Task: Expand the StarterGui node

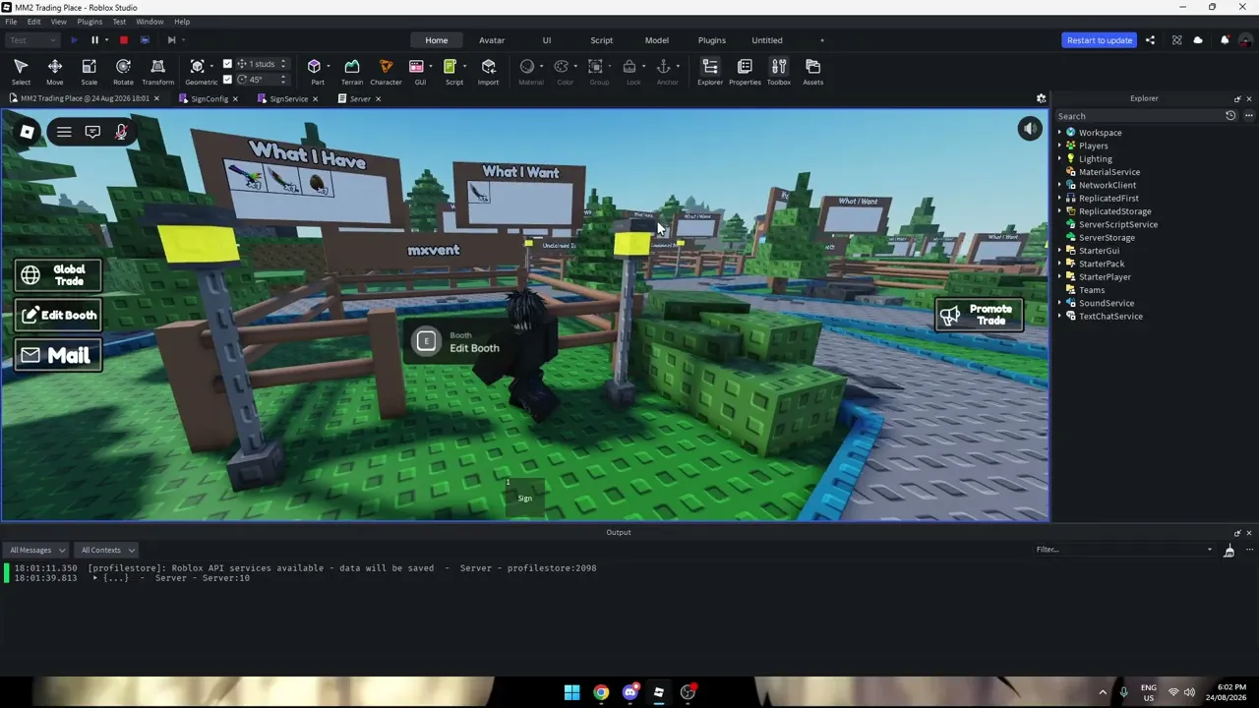Action: pos(1060,251)
